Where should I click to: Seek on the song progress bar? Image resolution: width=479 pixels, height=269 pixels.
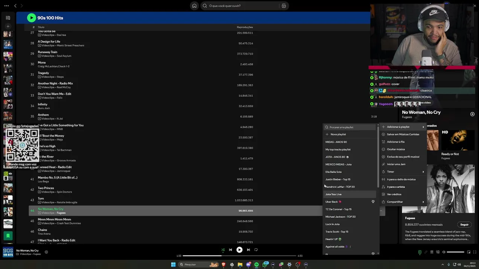coord(239,256)
